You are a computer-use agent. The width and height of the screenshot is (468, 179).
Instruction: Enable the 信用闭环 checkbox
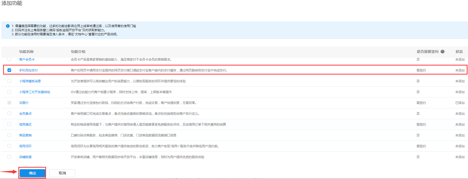click(9, 146)
